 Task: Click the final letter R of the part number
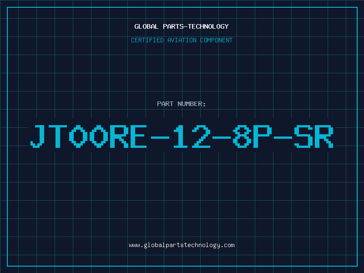(x=324, y=136)
